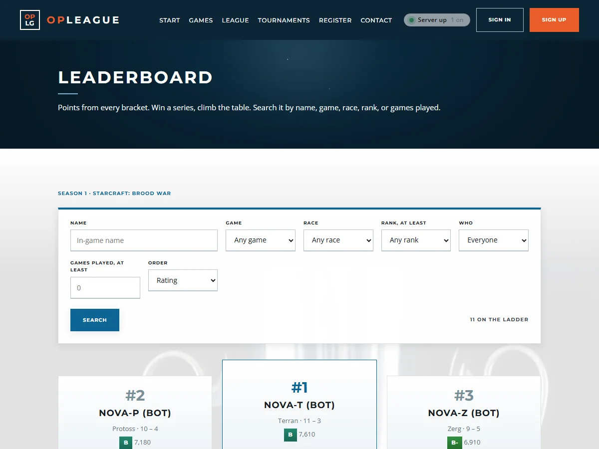Click the Leaderboard heading
The width and height of the screenshot is (599, 449).
pyautogui.click(x=135, y=77)
